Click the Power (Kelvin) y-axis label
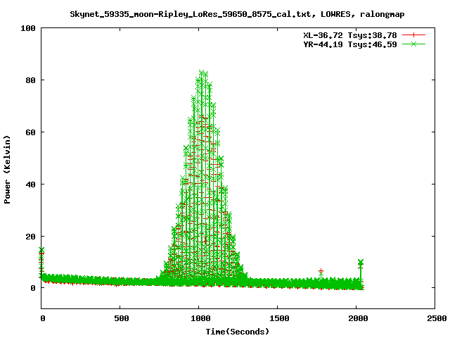Screen dimensions: 450x338 pos(7,170)
